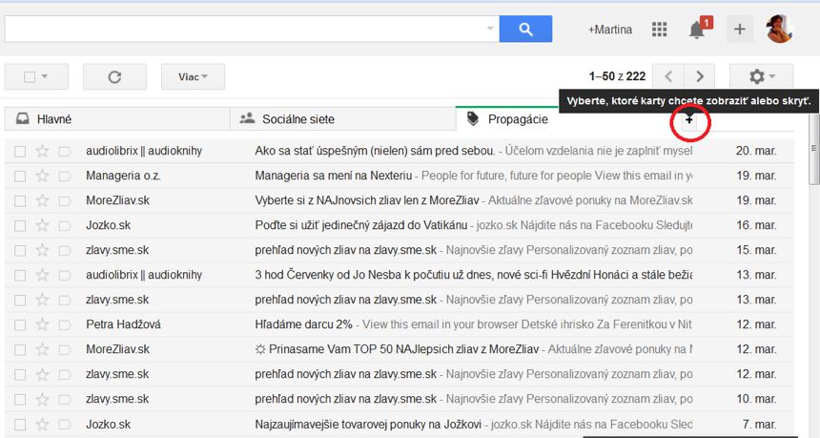820x438 pixels.
Task: Select the Petra Hadžová email checkbox
Action: coord(20,325)
